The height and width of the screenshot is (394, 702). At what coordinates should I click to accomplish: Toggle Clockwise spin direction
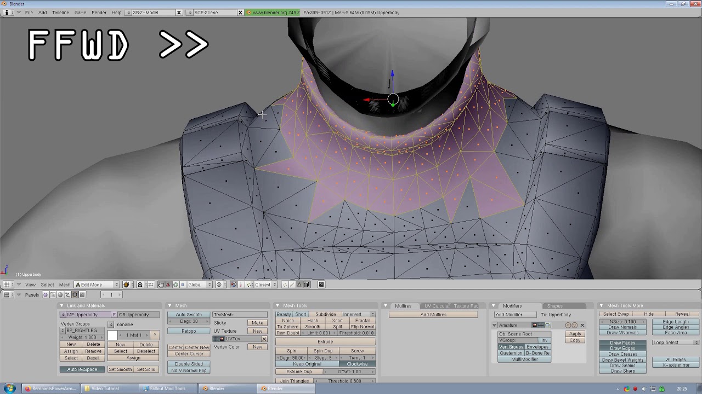coord(357,364)
